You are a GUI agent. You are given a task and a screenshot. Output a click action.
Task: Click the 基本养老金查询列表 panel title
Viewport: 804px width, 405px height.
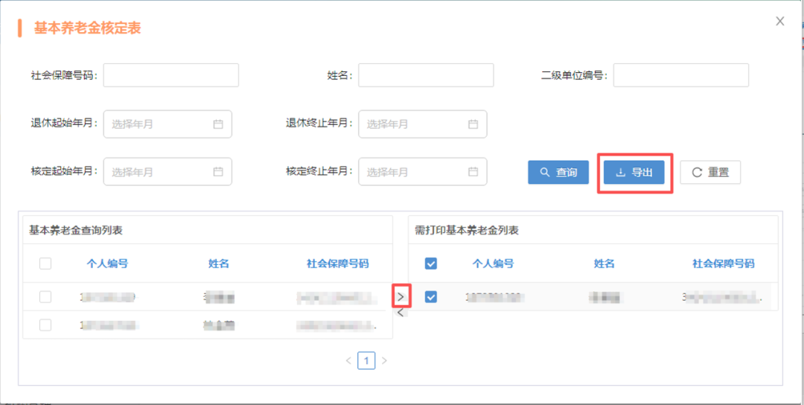pos(75,230)
